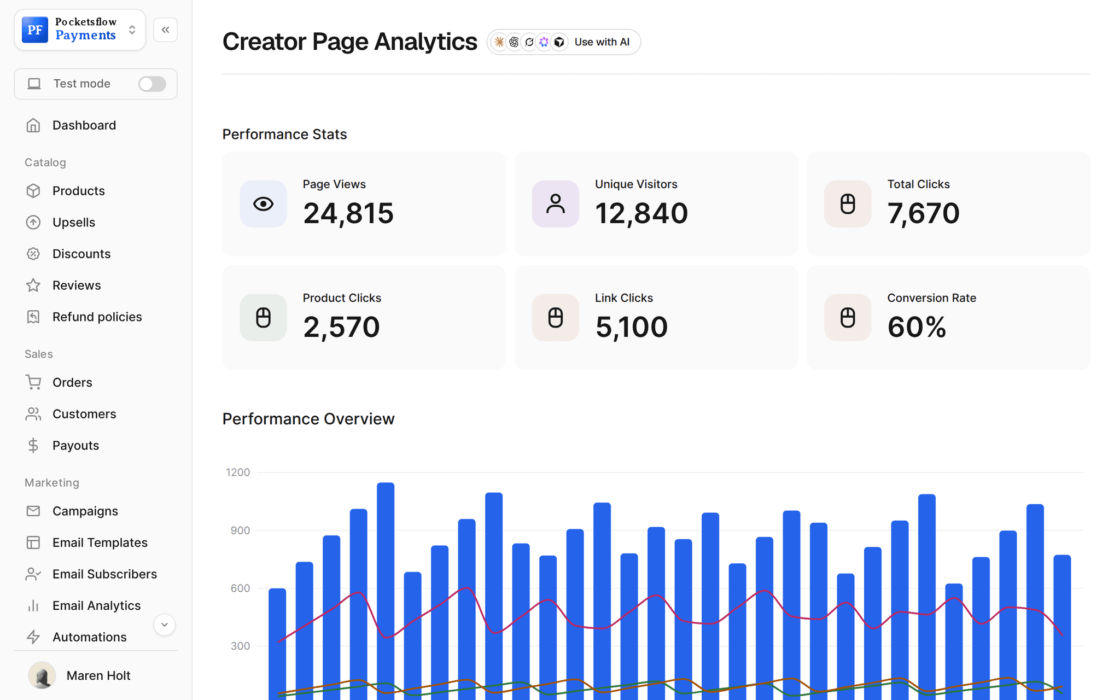This screenshot has width=1120, height=700.
Task: Click the Link Clicks mouse icon
Action: tap(556, 318)
